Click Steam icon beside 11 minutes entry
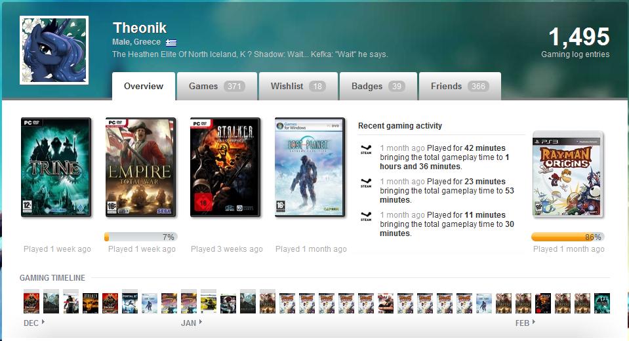The width and height of the screenshot is (629, 341). click(x=366, y=216)
